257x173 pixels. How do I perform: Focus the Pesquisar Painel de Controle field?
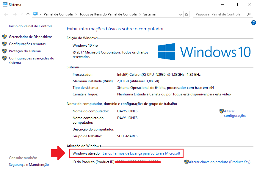point(223,14)
